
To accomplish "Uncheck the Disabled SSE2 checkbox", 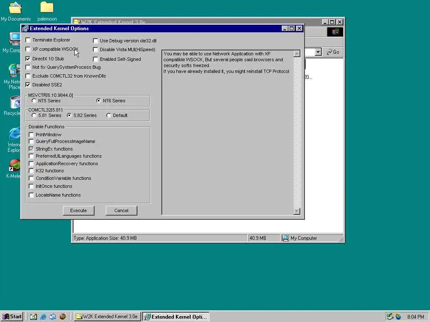I will (28, 85).
